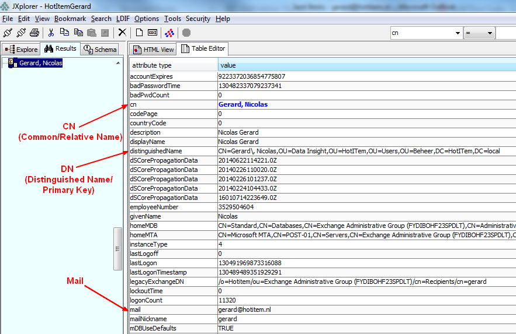Viewport: 516px width, 334px height.
Task: Click the New entry blank page icon
Action: 139,33
